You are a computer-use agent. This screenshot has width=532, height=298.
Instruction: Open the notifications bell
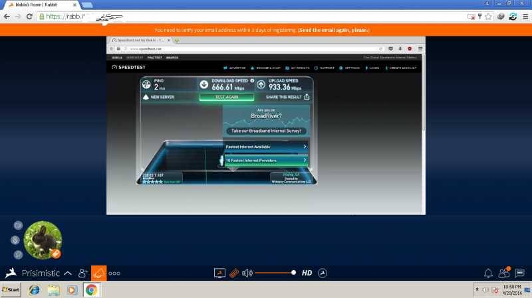488,273
